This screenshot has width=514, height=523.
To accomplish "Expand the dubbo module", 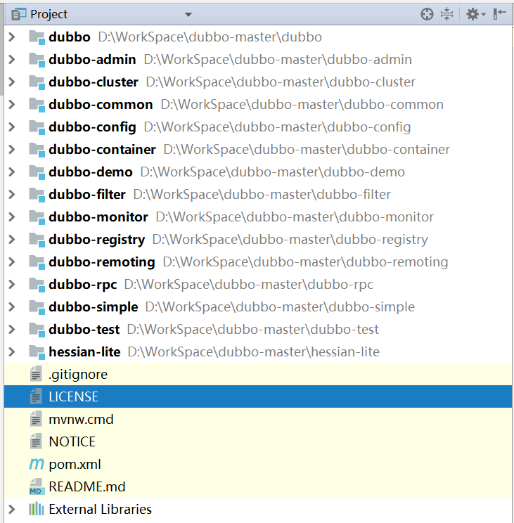I will click(x=12, y=37).
